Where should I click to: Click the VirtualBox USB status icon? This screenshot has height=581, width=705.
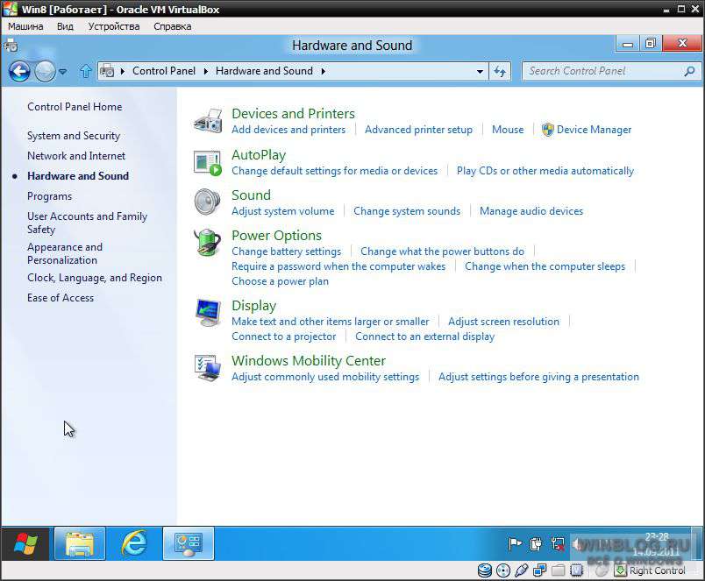521,570
